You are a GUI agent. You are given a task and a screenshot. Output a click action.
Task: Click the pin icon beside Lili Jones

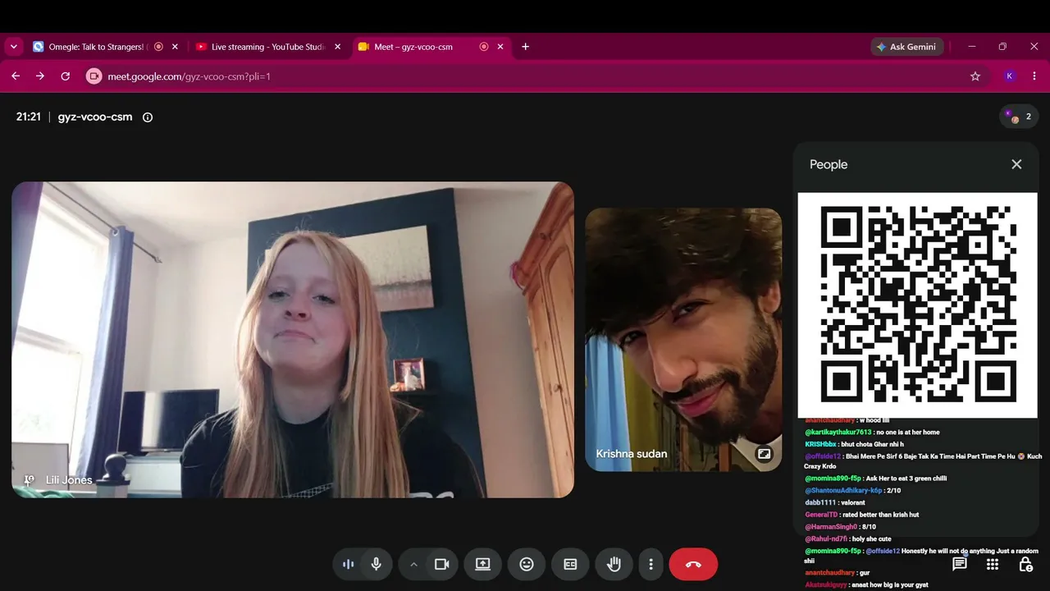[x=29, y=480]
